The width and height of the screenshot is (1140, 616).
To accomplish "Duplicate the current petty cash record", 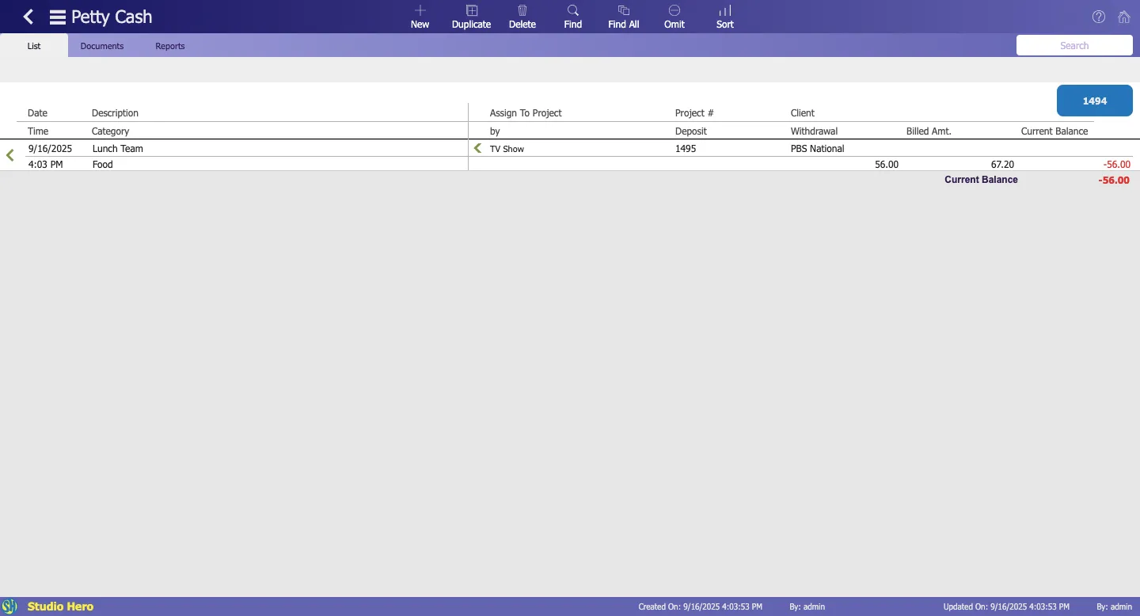I will (471, 17).
